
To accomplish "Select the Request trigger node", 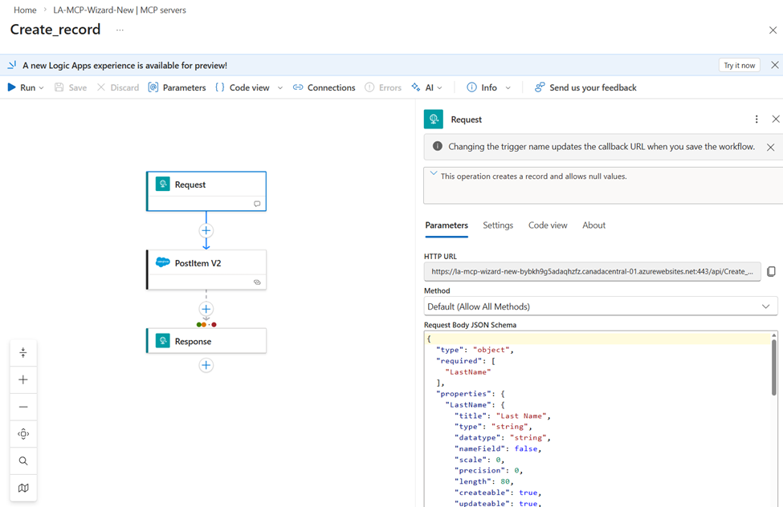I will click(x=206, y=191).
